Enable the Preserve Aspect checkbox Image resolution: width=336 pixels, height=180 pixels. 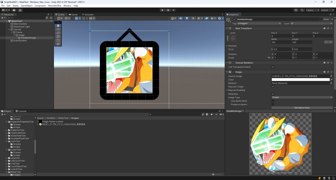click(273, 104)
